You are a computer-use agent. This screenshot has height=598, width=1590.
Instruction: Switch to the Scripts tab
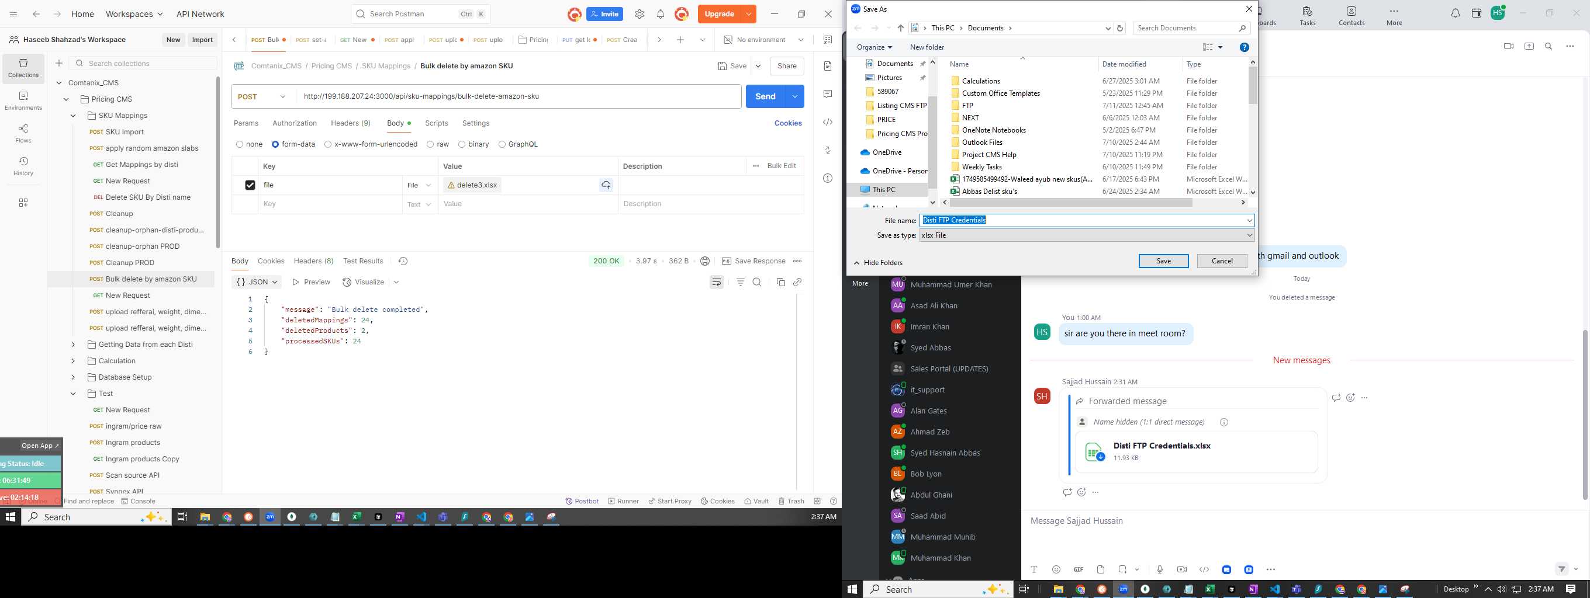[437, 123]
